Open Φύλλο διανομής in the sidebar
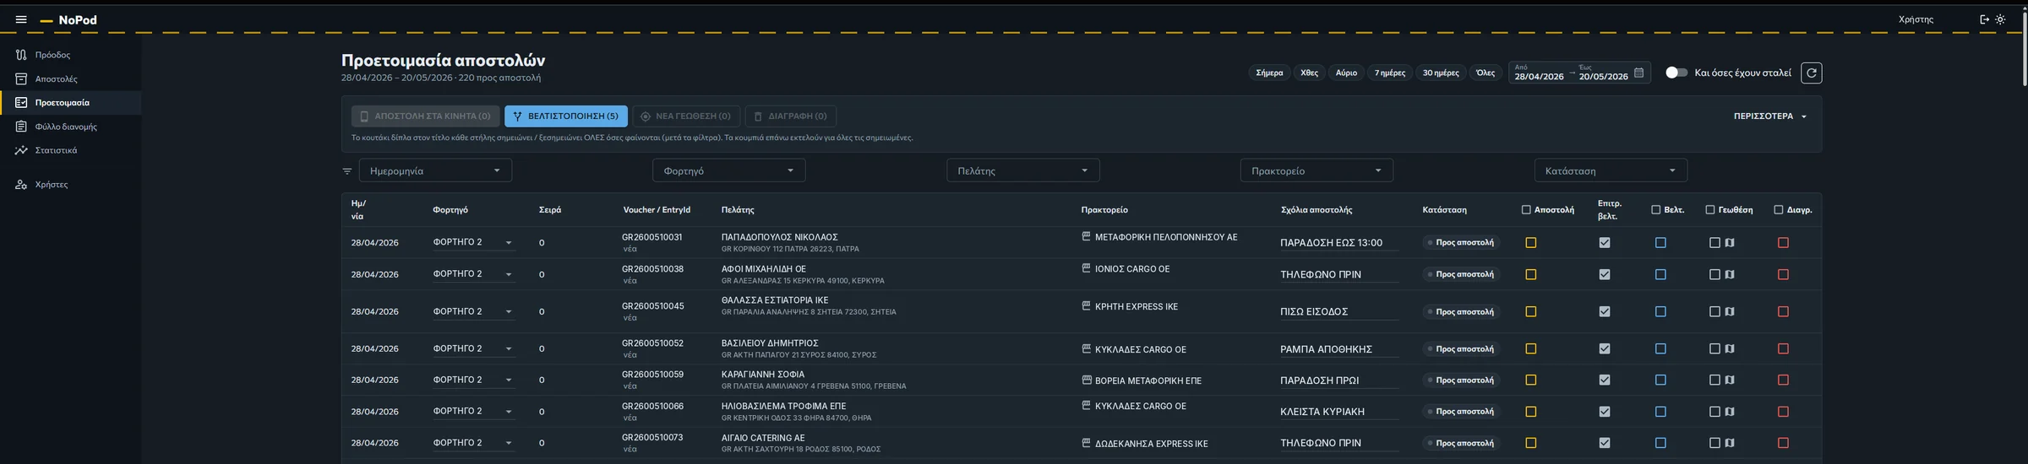2028x464 pixels. coord(71,127)
